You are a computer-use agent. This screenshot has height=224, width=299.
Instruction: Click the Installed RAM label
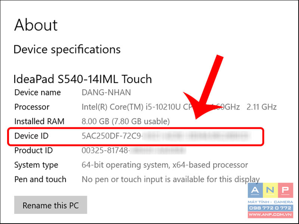tap(39, 121)
